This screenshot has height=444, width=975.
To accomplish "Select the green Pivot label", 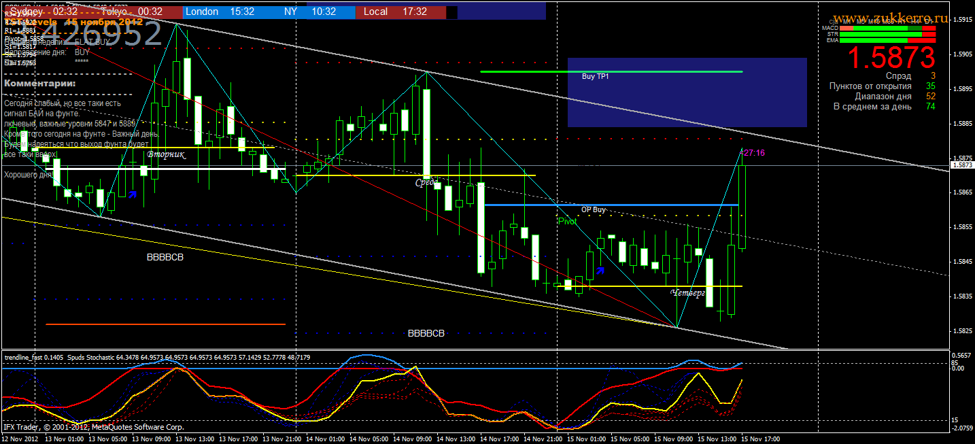I will point(567,221).
